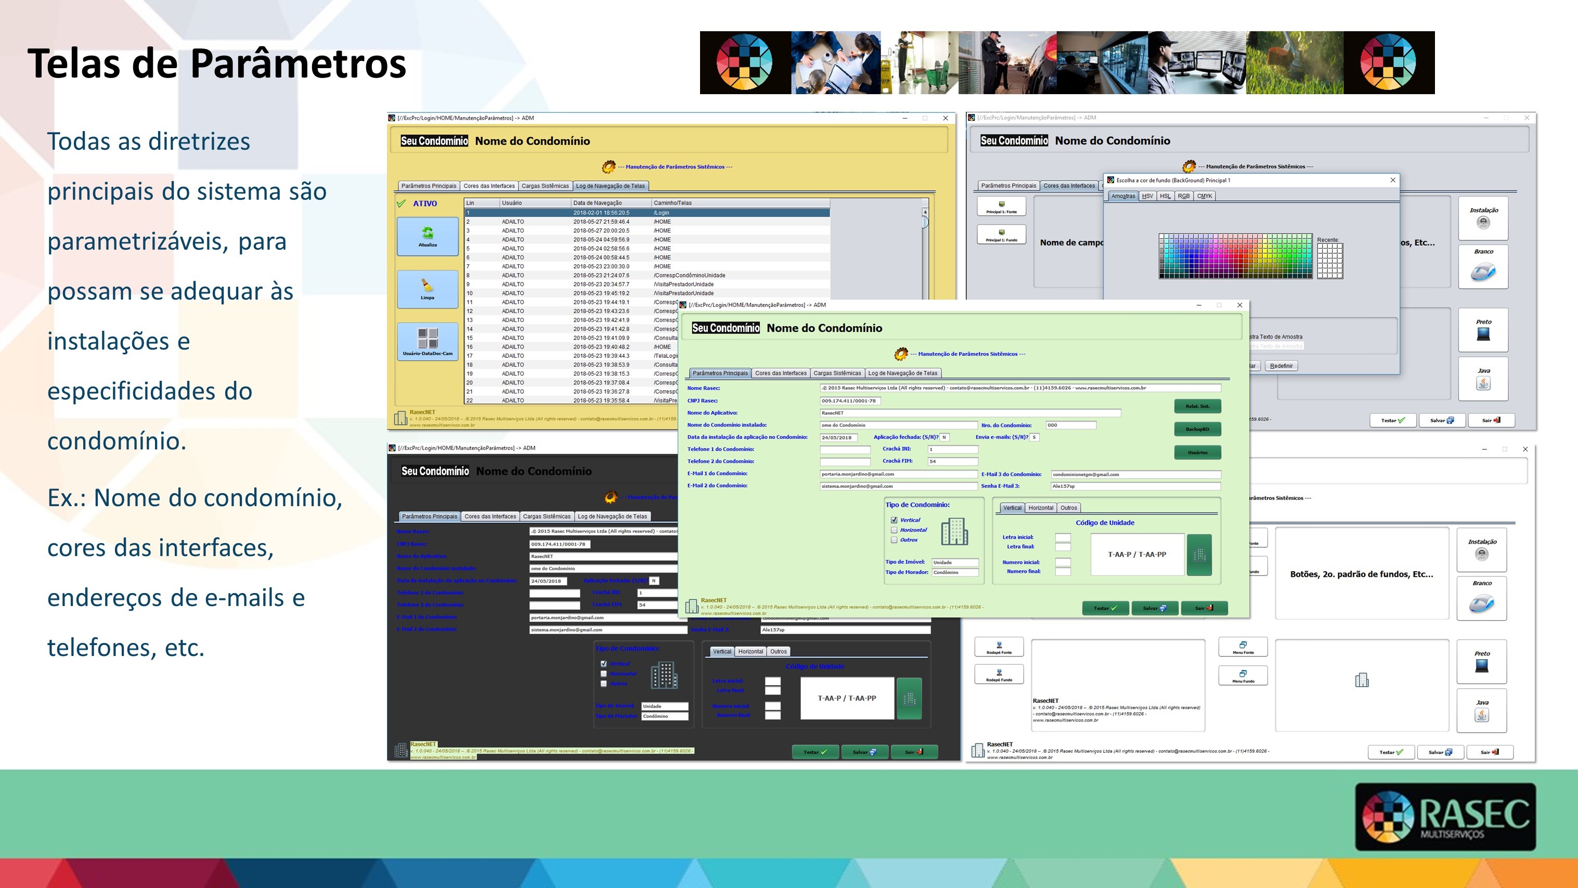Uncheck the Vertical checkbox in green window
1578x888 pixels.
tap(895, 520)
